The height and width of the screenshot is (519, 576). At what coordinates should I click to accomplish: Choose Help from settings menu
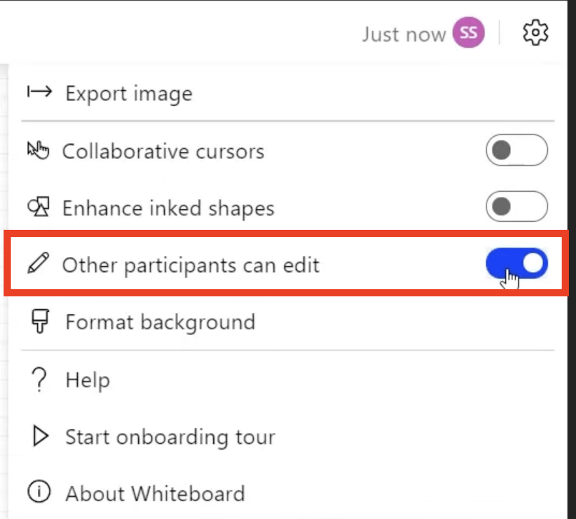(x=288, y=379)
